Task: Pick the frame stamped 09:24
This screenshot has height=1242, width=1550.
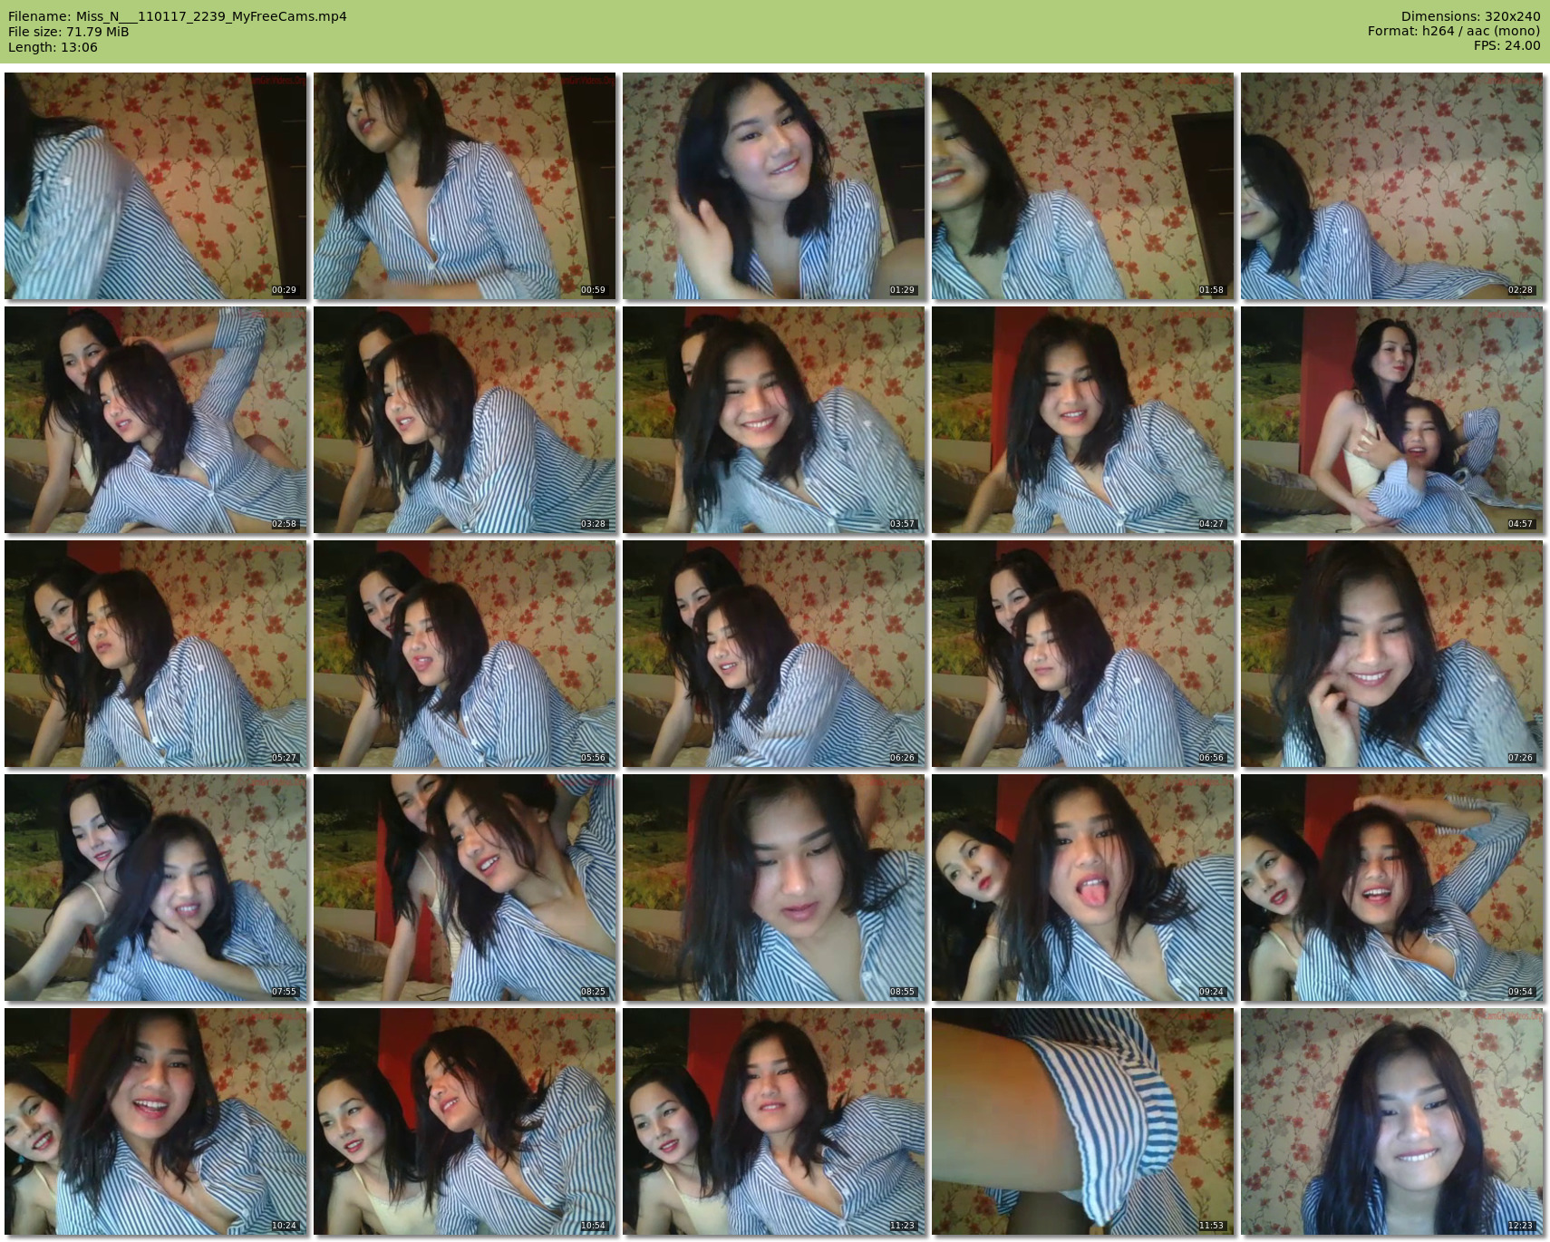Action: 1083,888
